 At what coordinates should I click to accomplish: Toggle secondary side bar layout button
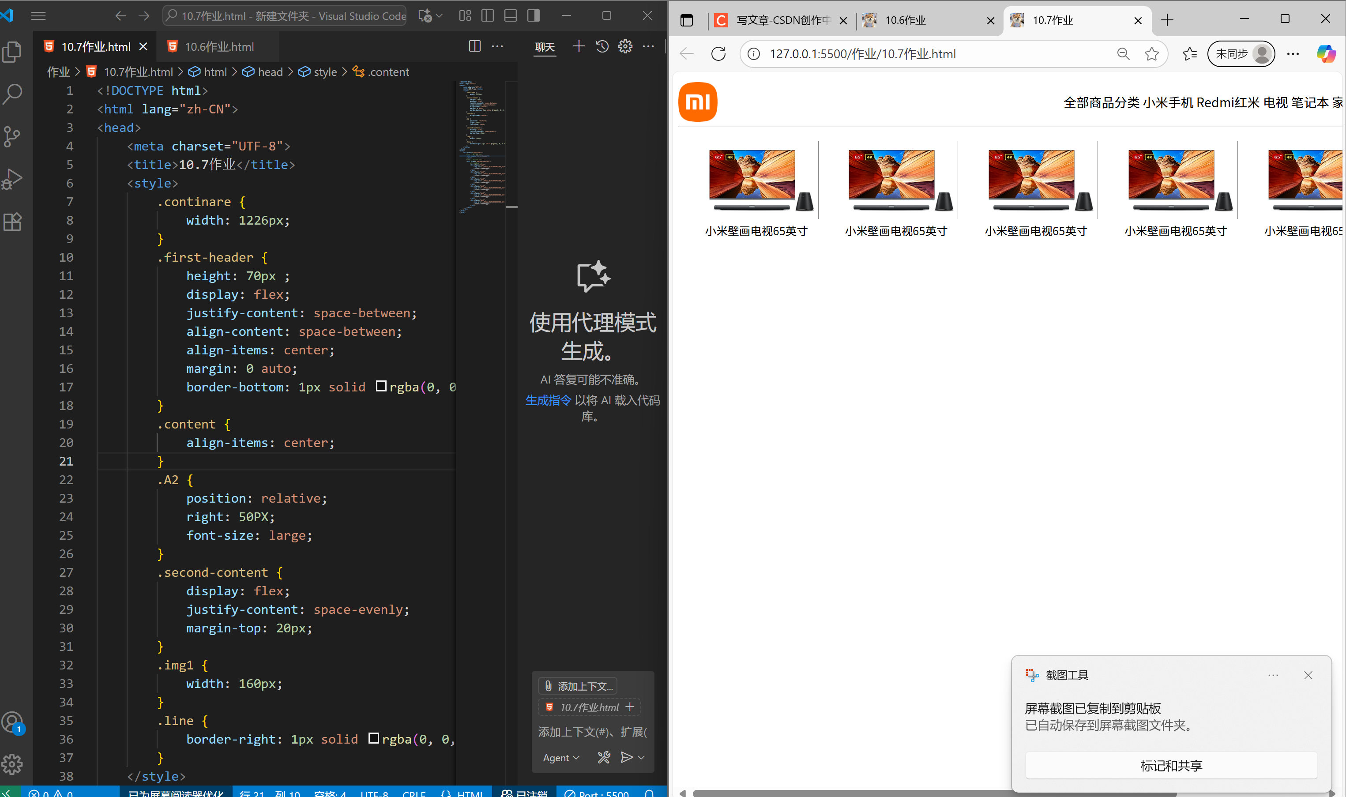pos(534,15)
